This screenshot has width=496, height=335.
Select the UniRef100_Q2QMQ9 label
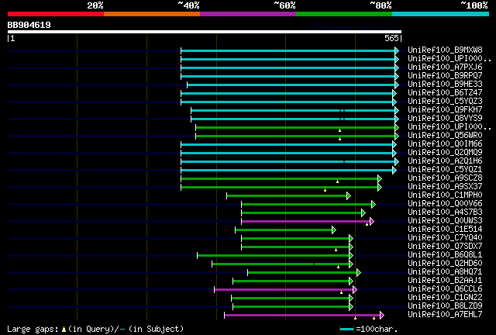445,153
